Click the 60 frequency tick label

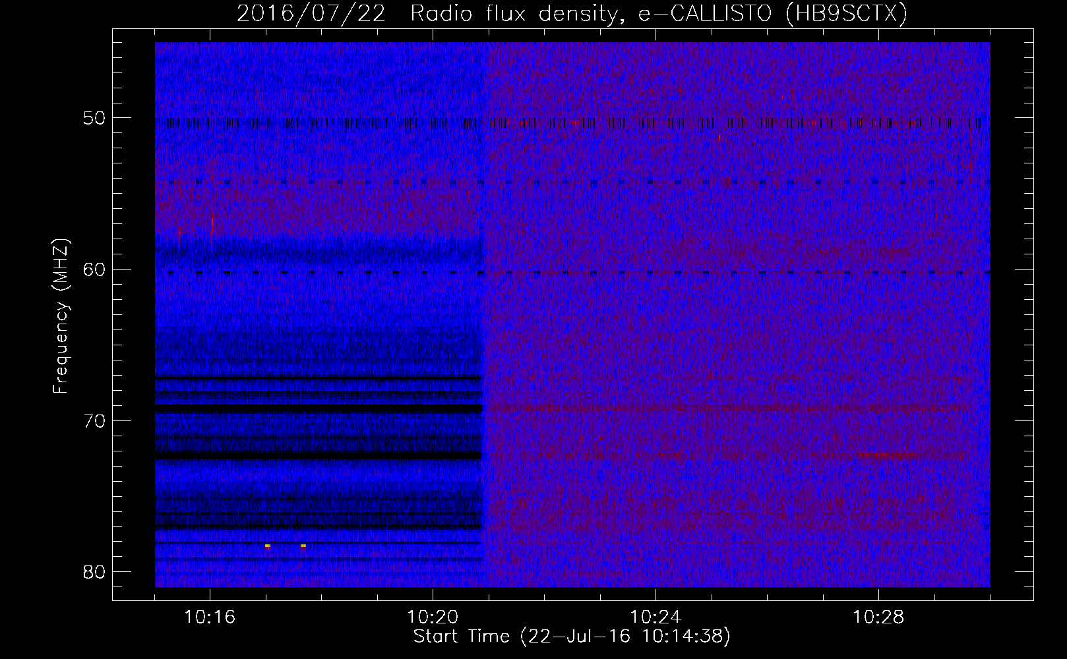(94, 270)
